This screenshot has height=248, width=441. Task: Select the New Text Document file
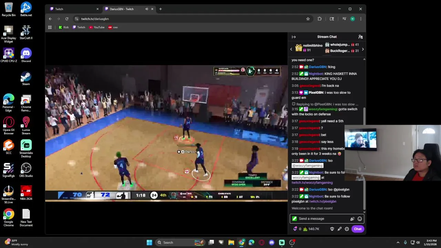tap(26, 218)
